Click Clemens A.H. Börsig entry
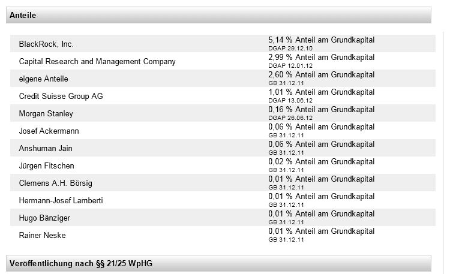Screen dimensions: 450x274 [55, 183]
